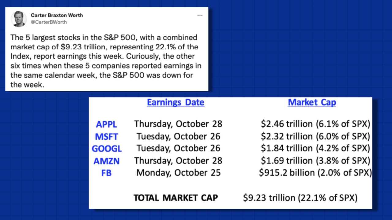Click the Carter Braxton Worth display name
Viewport: 392px width, 220px height.
point(57,15)
